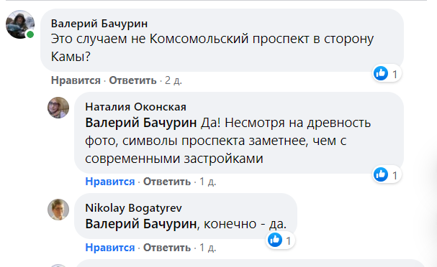Click like reaction icon on Наталия Оконская's reply
This screenshot has width=437, height=267.
381,174
